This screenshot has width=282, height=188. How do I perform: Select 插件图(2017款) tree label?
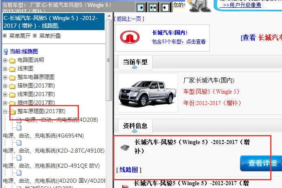pyautogui.click(x=36, y=103)
